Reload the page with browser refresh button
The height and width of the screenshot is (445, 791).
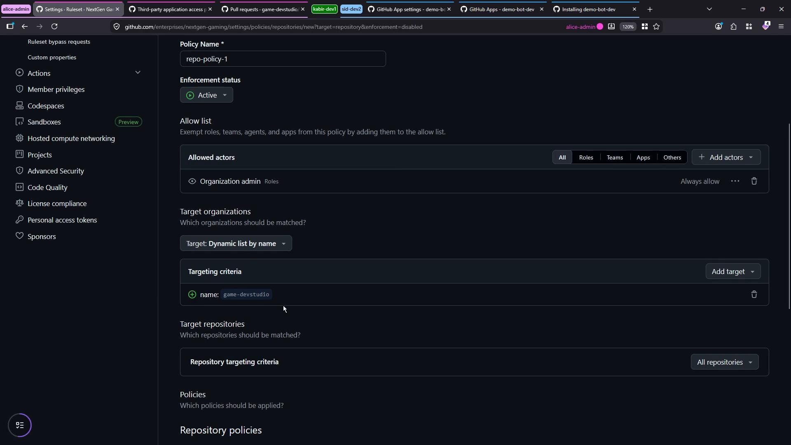(x=54, y=26)
